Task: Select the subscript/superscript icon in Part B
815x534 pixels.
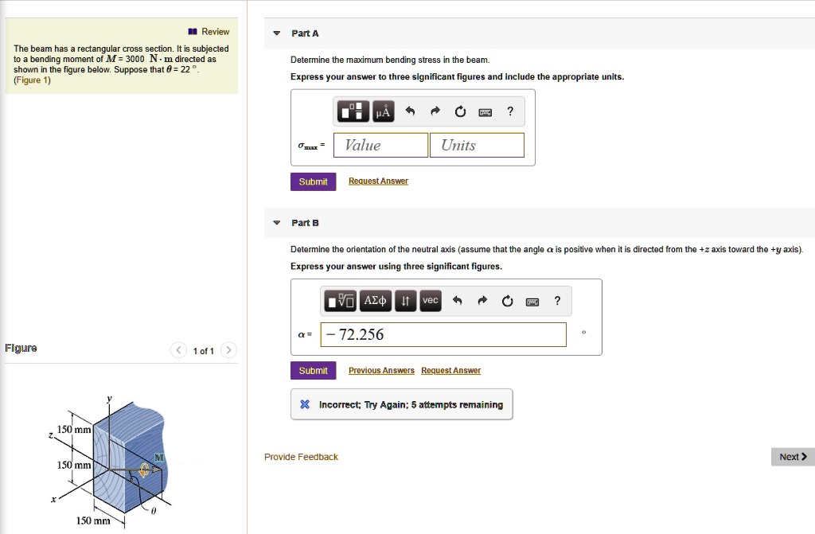Action: [x=405, y=301]
